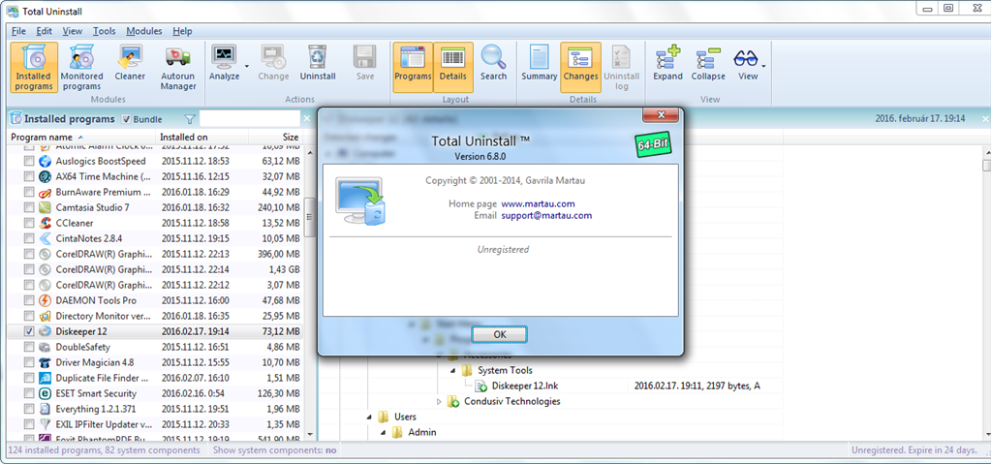Open the File menu
Screen dimensions: 991x464
click(x=18, y=31)
